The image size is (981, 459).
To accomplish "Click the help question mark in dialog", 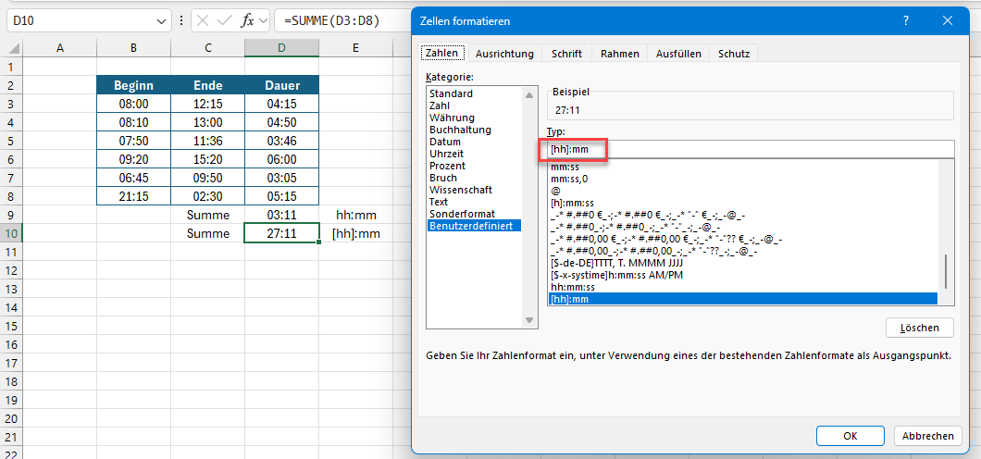I will pos(906,20).
